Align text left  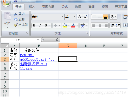point(94,25)
